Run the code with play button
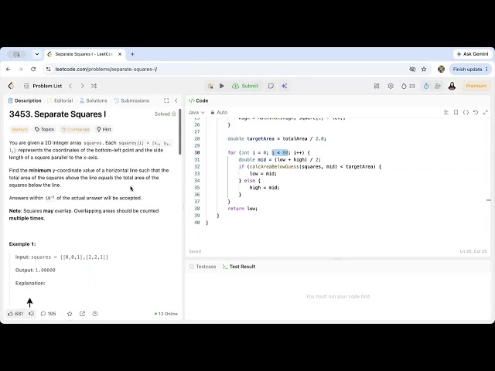Screen dimensions: 495x371 pyautogui.click(x=222, y=86)
